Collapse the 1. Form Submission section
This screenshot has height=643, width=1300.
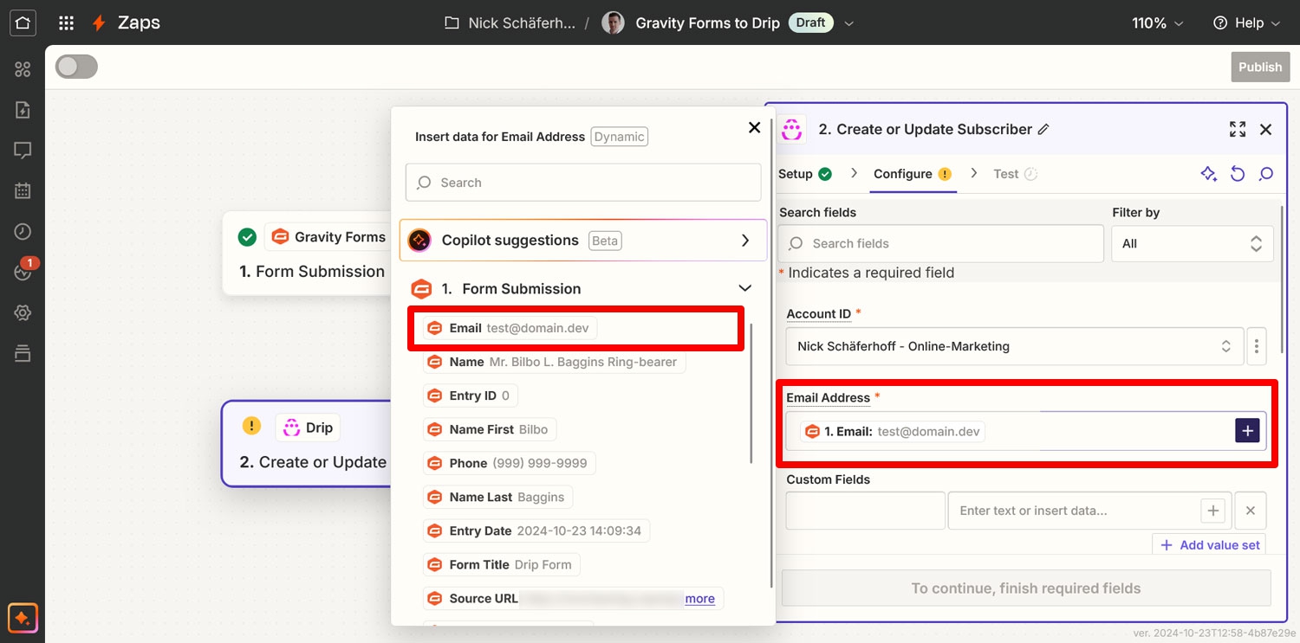pyautogui.click(x=744, y=288)
